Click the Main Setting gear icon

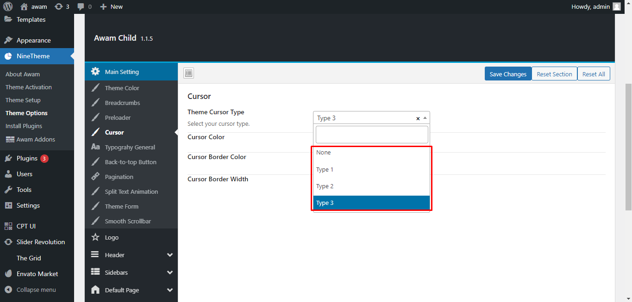coord(95,71)
